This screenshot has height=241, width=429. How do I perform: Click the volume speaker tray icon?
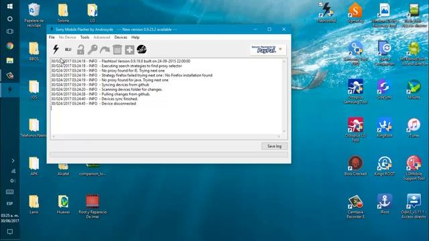13,181
